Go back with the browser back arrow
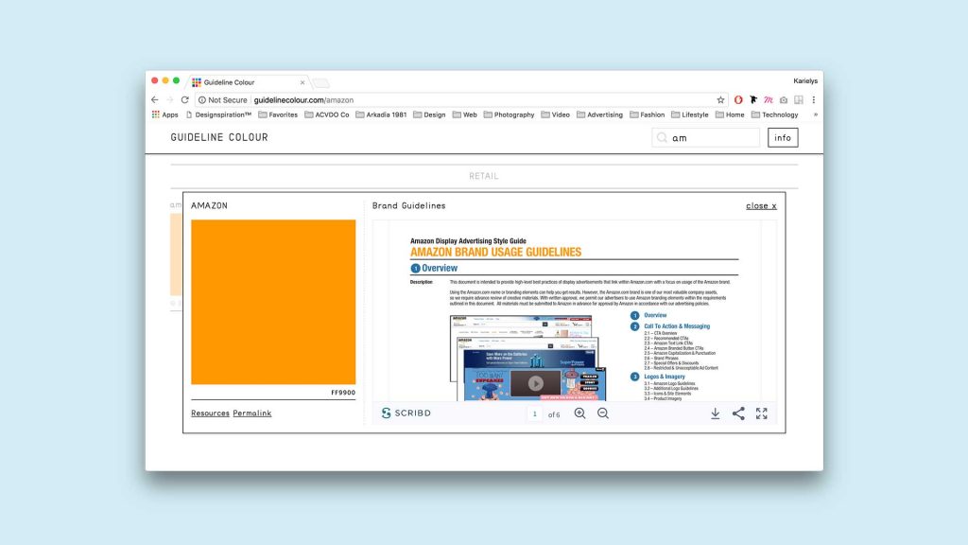 tap(155, 99)
